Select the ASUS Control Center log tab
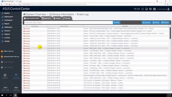172x97 pixels. coord(32,18)
